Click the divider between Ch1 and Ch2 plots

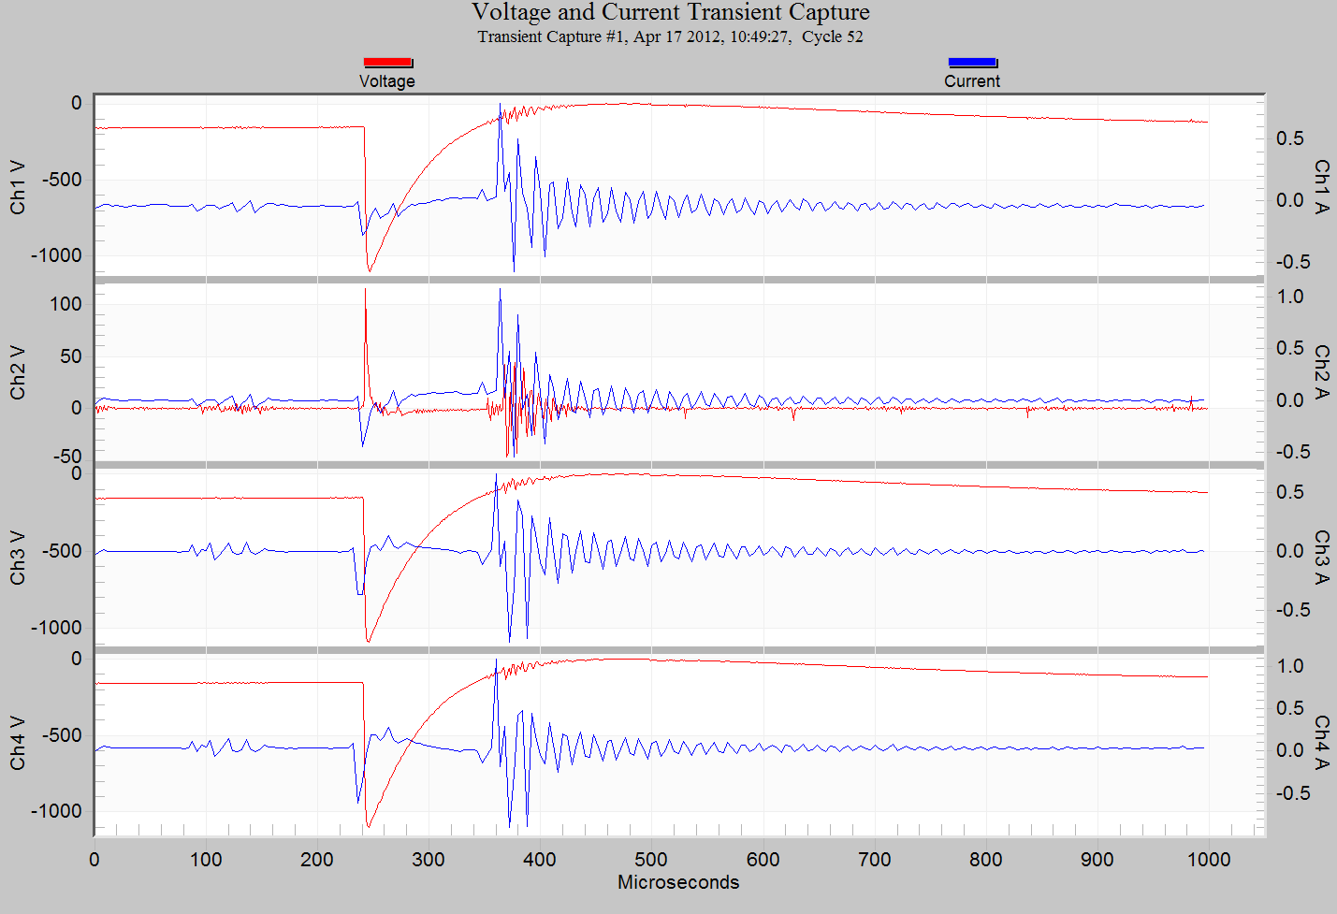pyautogui.click(x=678, y=280)
